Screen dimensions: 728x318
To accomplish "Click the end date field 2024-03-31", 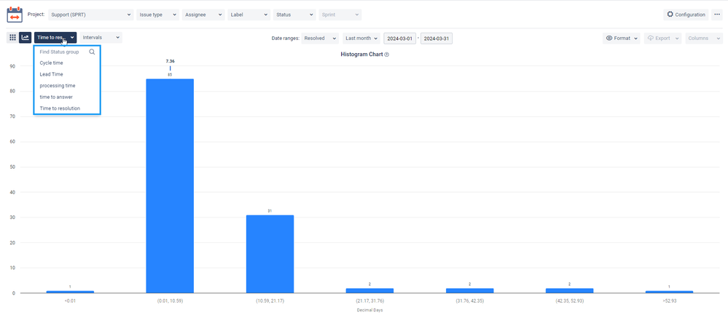I will [437, 39].
